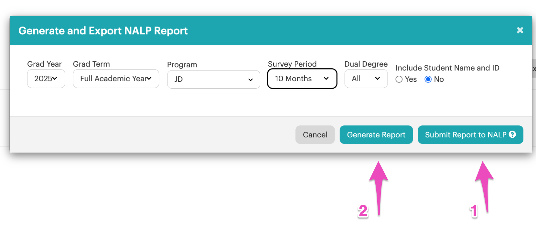Click the Generate and Export NALP Report title
This screenshot has height=227, width=536.
[x=103, y=31]
